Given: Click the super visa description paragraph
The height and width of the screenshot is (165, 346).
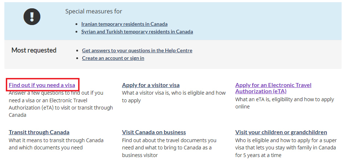Looking at the screenshot, I should click(285, 148).
